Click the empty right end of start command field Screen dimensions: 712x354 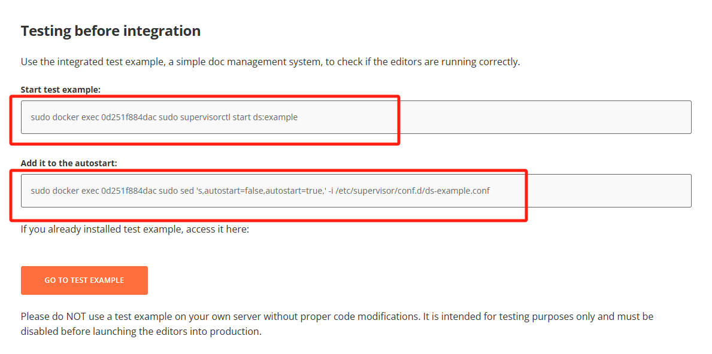[599, 117]
